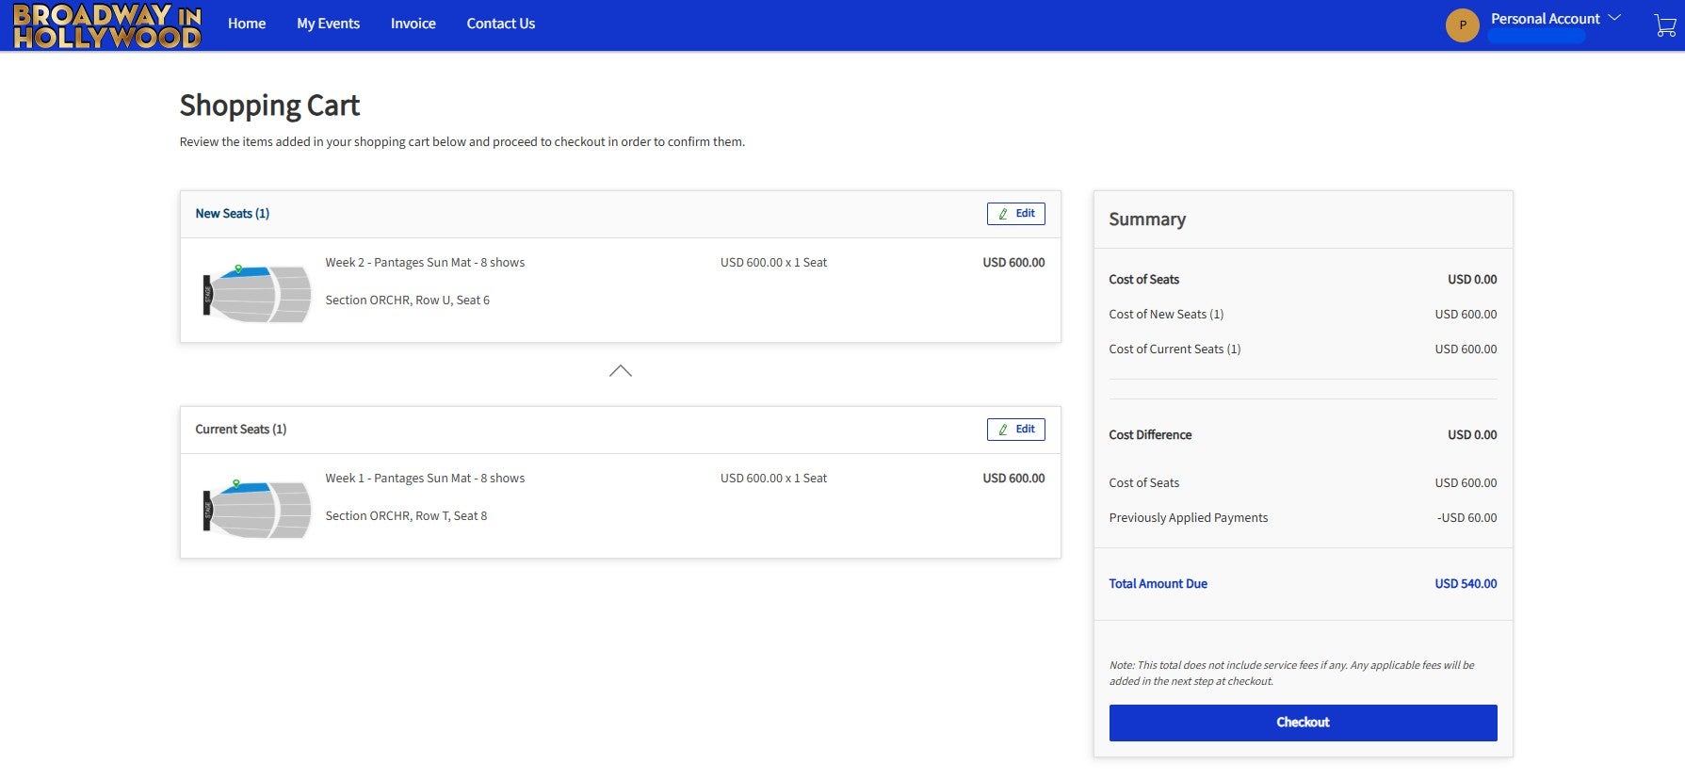Screen dimensions: 1685x780
Task: Click the Cost Difference label
Action: pos(1150,435)
